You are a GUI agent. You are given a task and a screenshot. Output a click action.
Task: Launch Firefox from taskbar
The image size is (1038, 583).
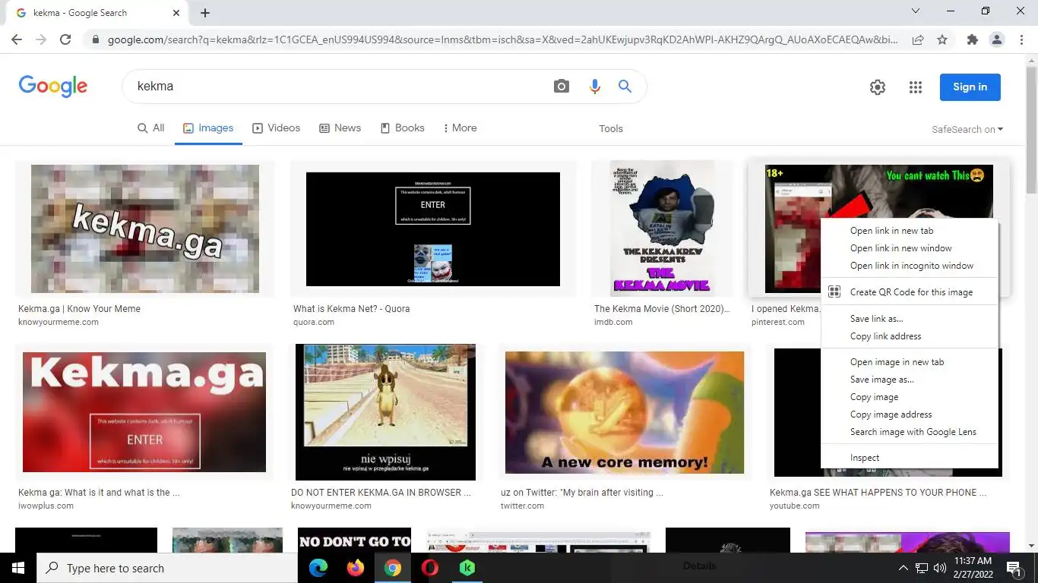355,568
